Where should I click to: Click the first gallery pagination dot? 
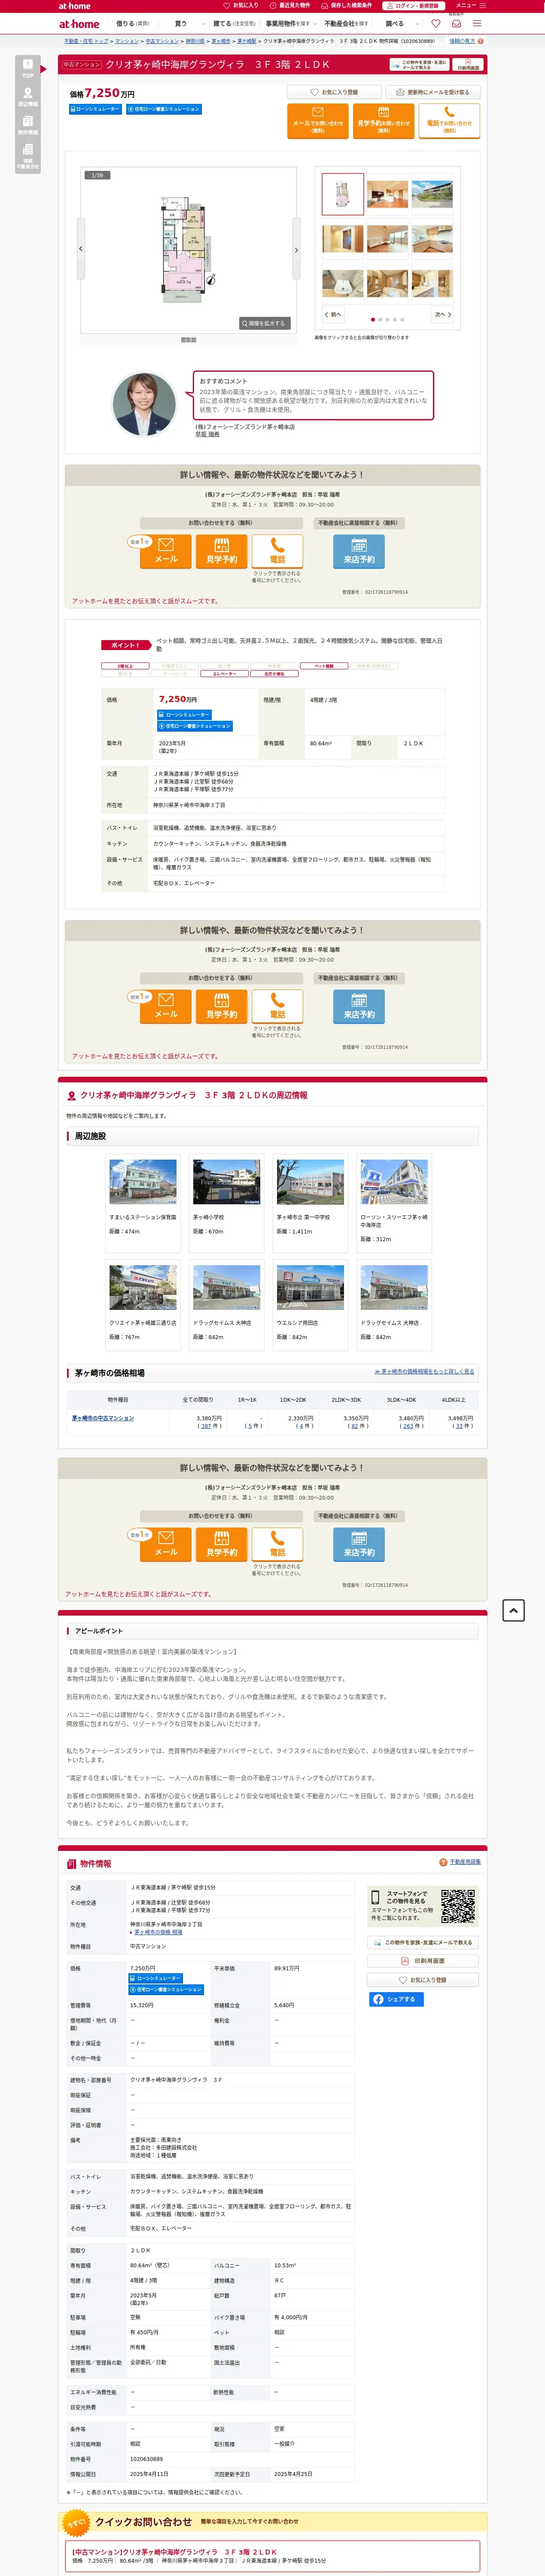click(x=373, y=319)
